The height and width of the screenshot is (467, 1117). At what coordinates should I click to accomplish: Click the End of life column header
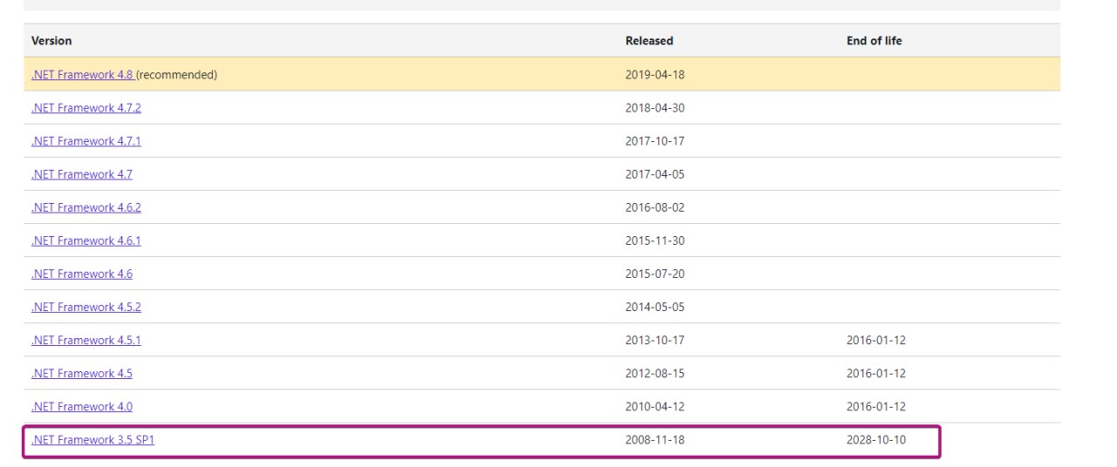[874, 41]
